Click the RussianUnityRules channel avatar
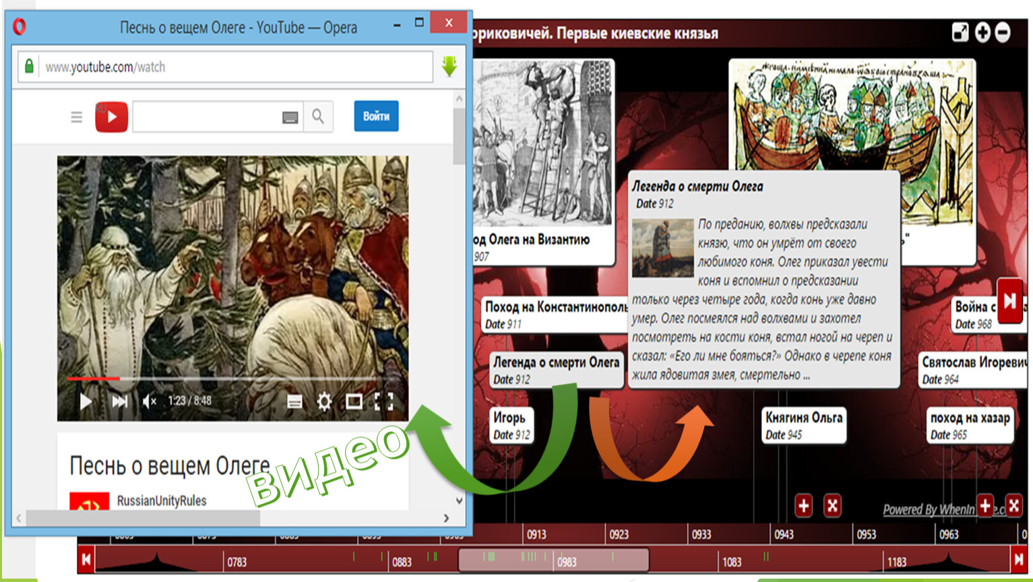 pos(89,501)
